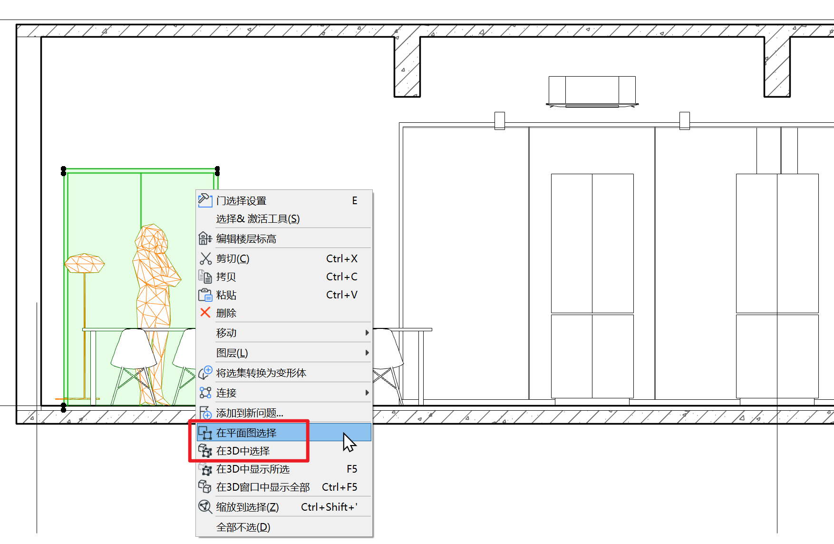
Task: Expand the 移动 submenu
Action: click(366, 332)
